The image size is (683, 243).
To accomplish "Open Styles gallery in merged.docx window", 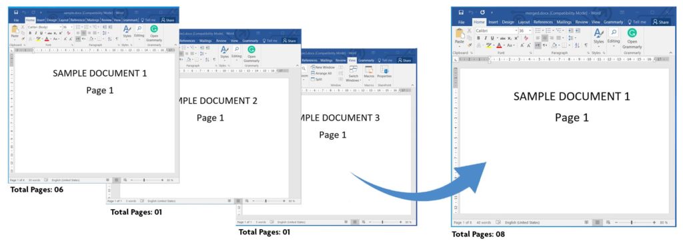I will [x=598, y=37].
